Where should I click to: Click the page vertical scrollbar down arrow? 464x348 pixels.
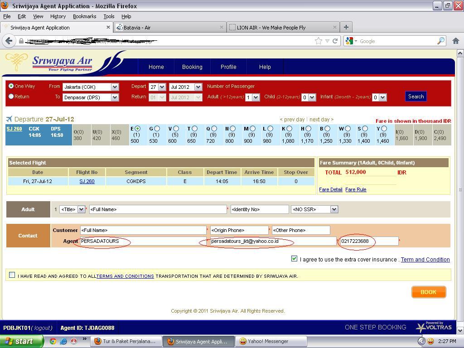[x=460, y=330]
